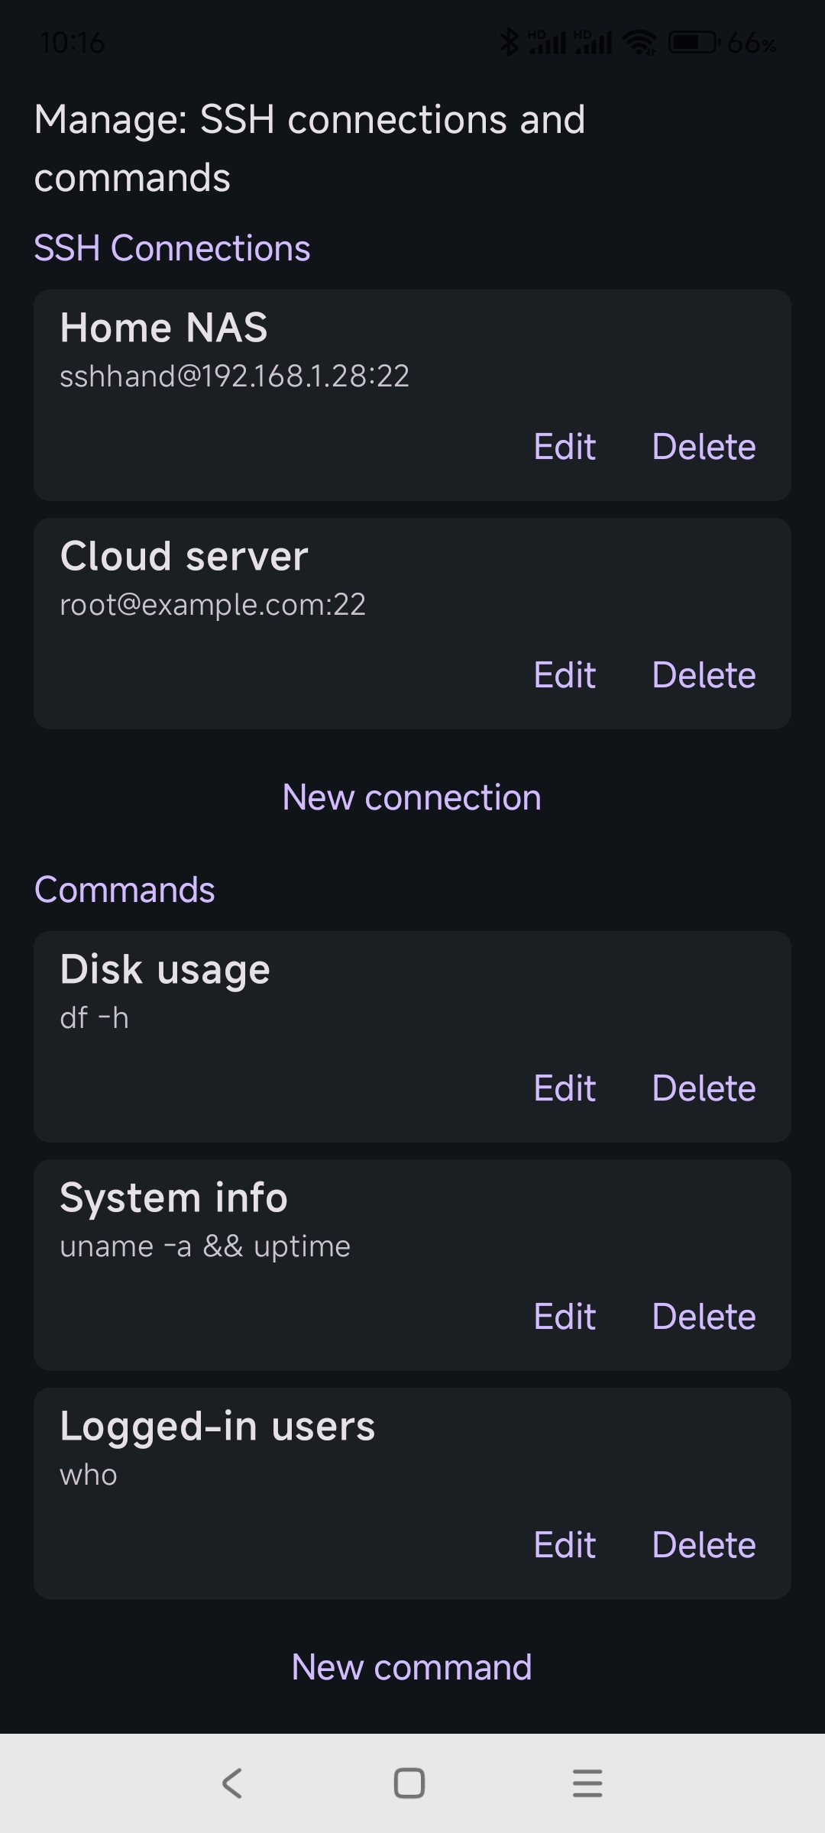Select the Logged-in users title text
Viewport: 825px width, 1833px height.
click(x=218, y=1427)
